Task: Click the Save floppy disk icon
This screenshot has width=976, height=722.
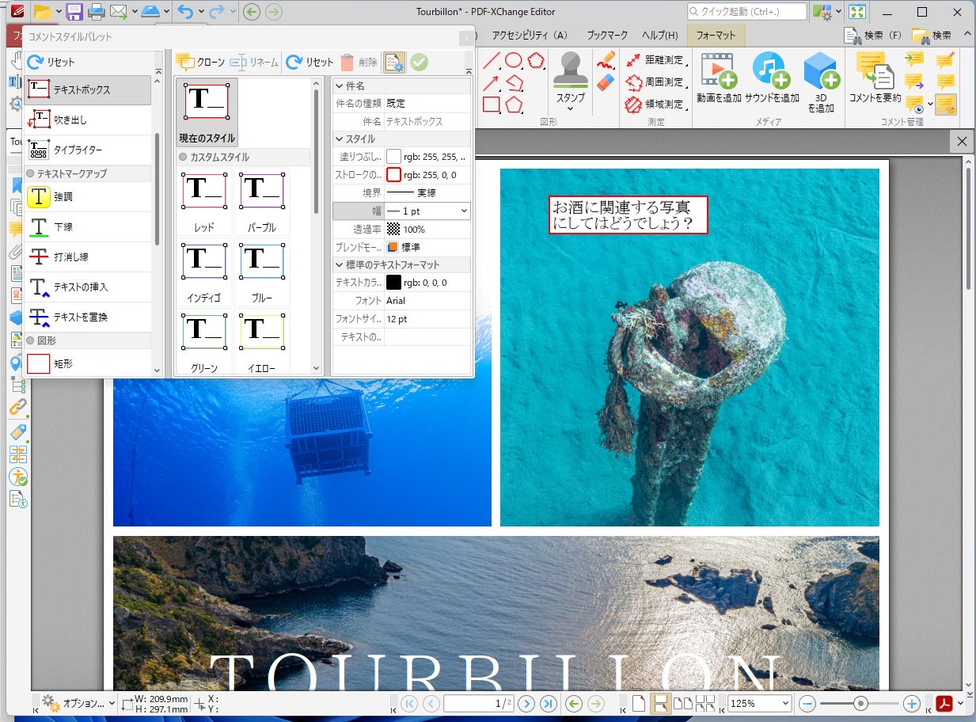Action: tap(74, 12)
